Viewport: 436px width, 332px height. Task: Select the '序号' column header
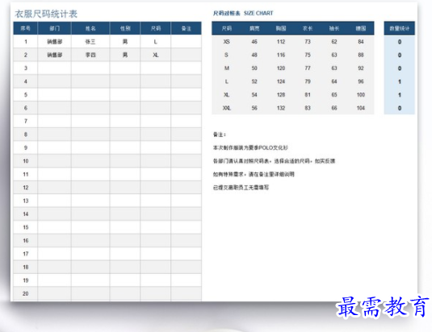[x=25, y=28]
